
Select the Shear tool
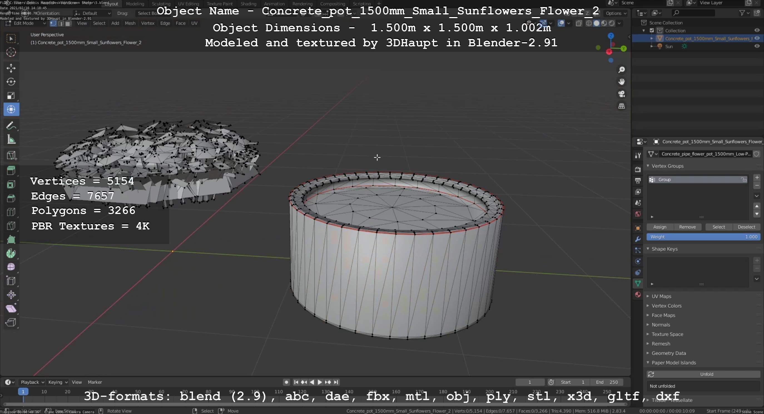pyautogui.click(x=11, y=309)
